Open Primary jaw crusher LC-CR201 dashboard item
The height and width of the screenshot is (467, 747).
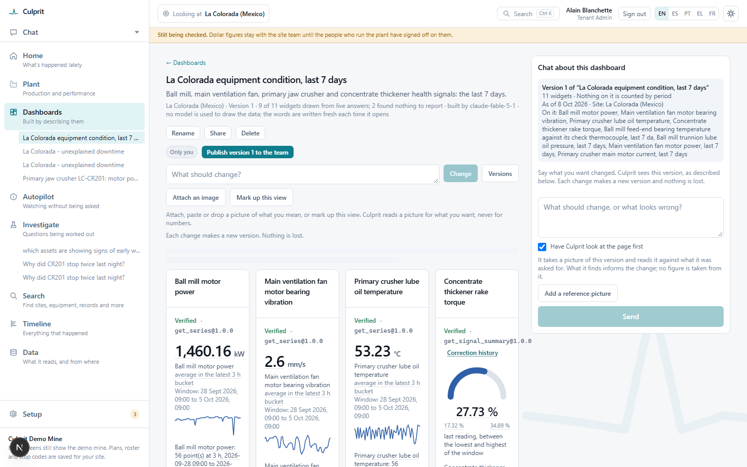tap(81, 178)
